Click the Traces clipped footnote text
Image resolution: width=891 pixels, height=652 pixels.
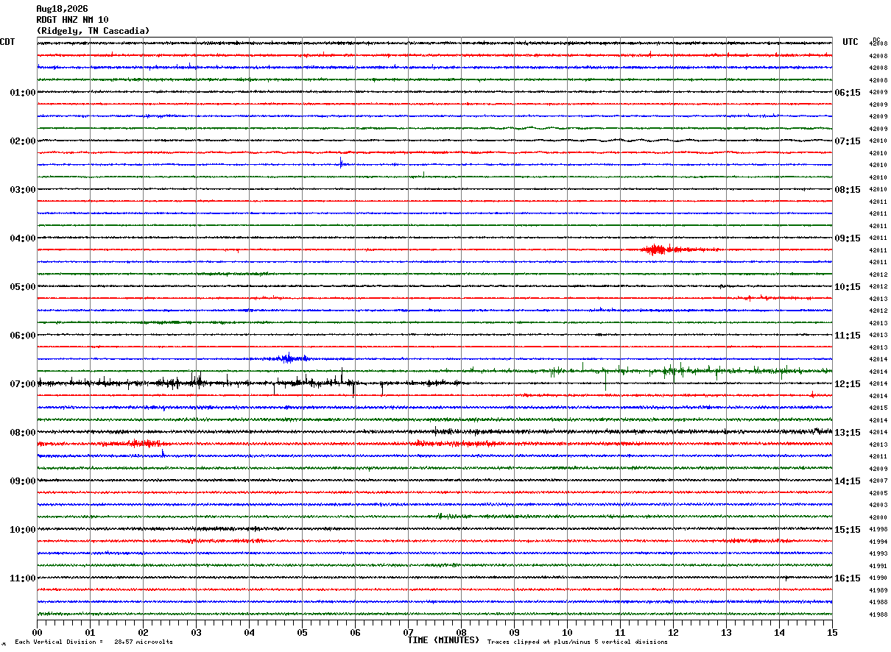pos(577,642)
